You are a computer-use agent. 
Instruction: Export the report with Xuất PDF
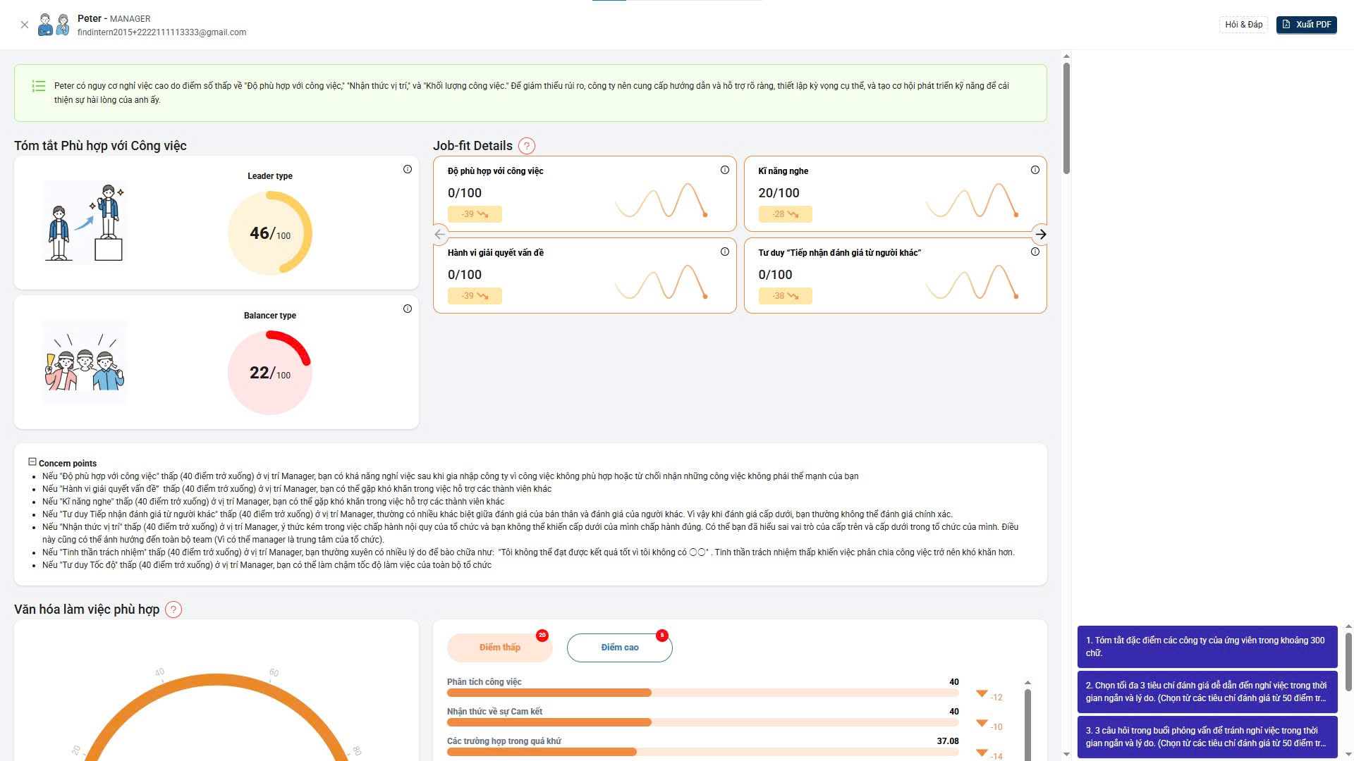(1306, 23)
